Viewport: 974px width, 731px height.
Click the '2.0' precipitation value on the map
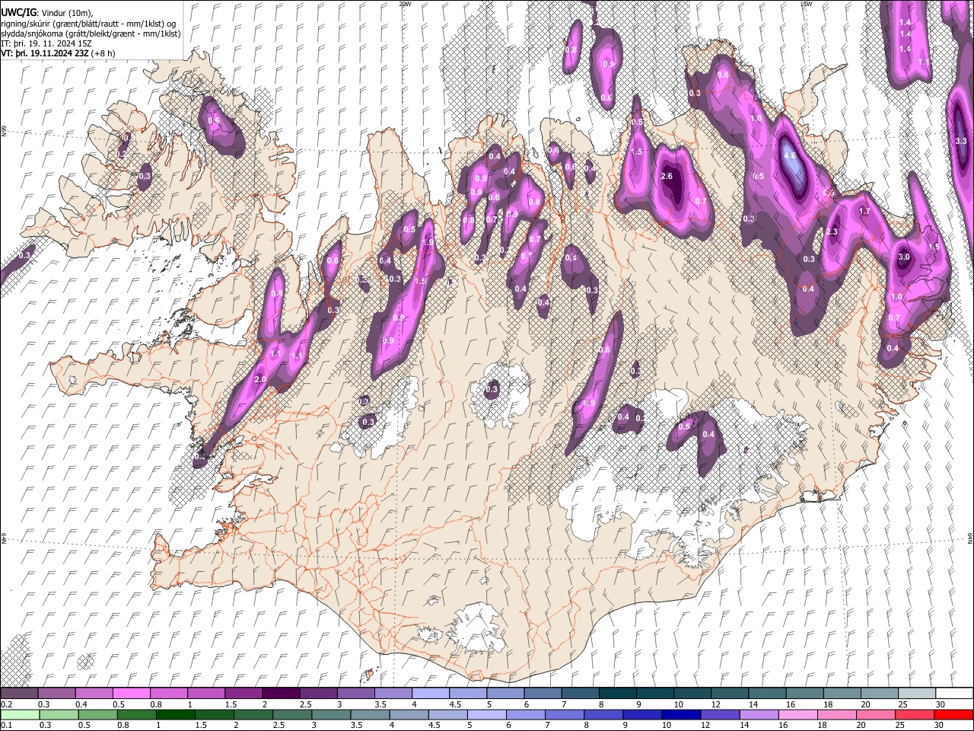260,379
